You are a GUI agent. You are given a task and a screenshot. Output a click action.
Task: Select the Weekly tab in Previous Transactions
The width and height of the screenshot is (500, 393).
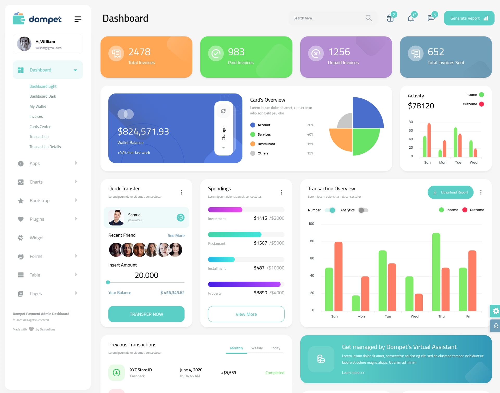(x=257, y=348)
